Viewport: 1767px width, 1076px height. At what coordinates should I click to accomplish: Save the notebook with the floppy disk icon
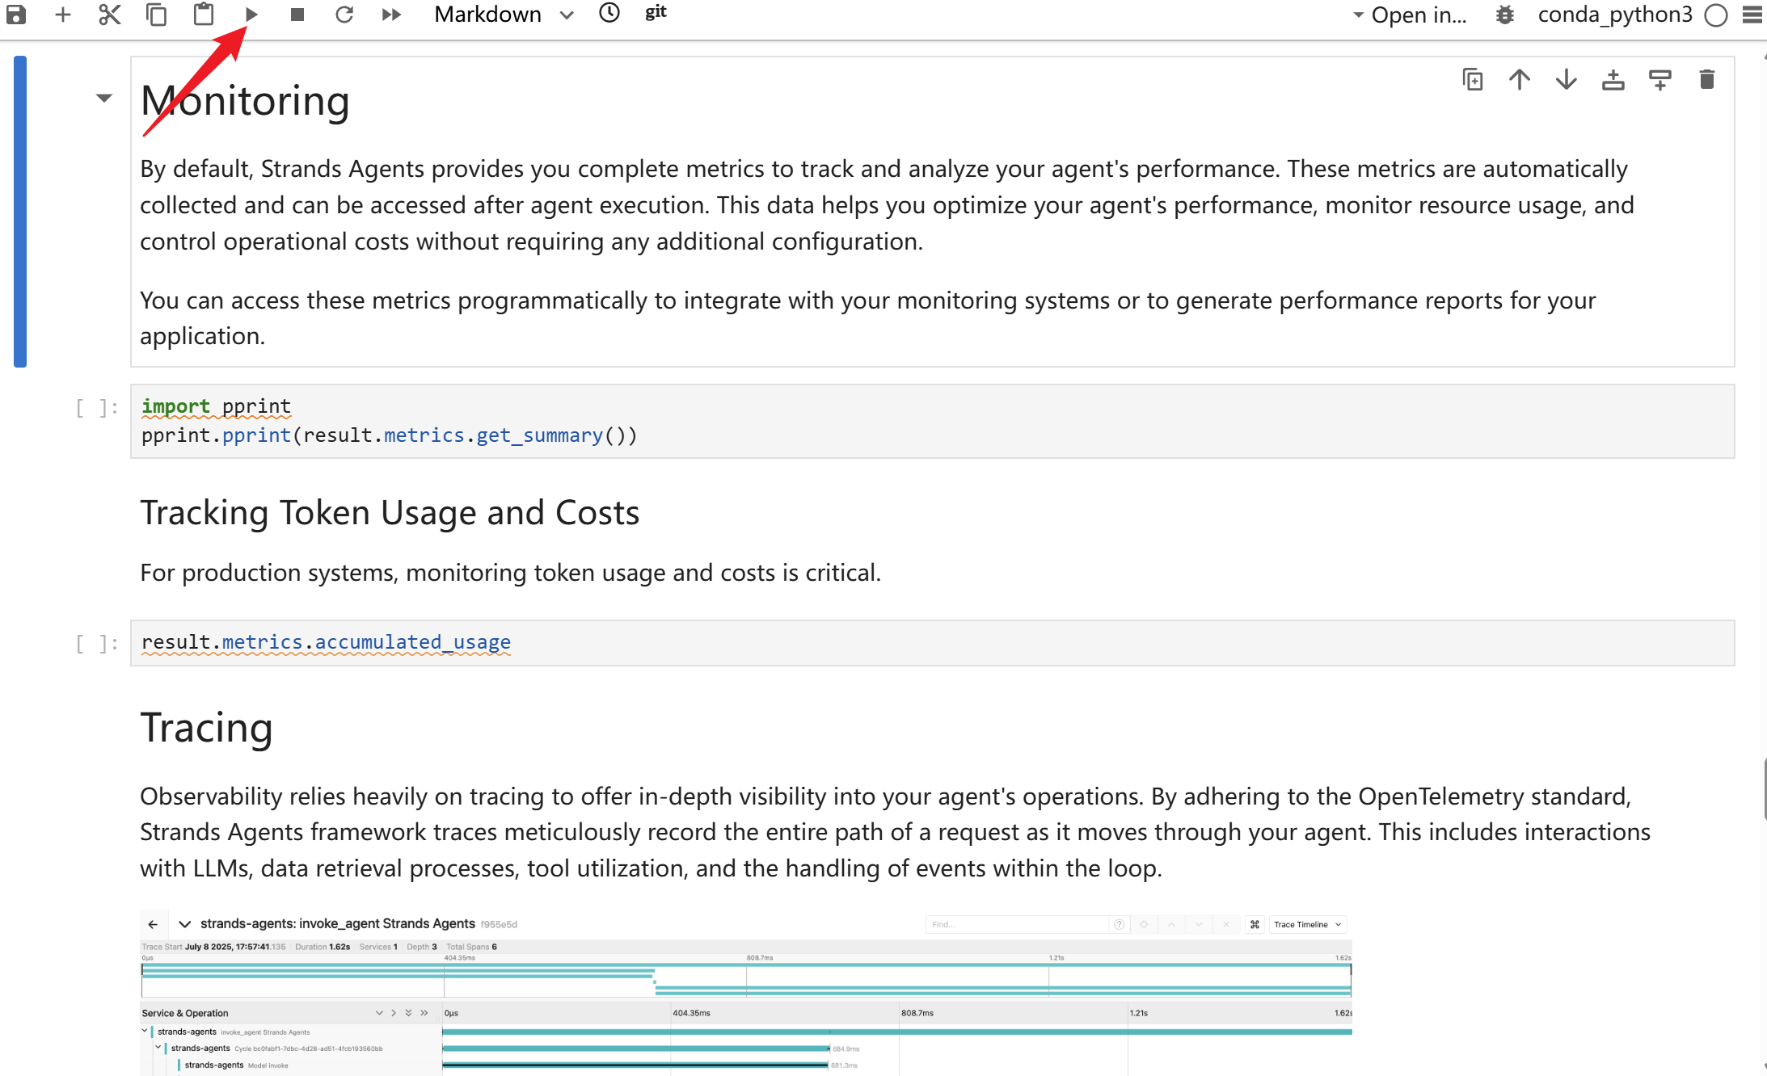click(x=16, y=15)
